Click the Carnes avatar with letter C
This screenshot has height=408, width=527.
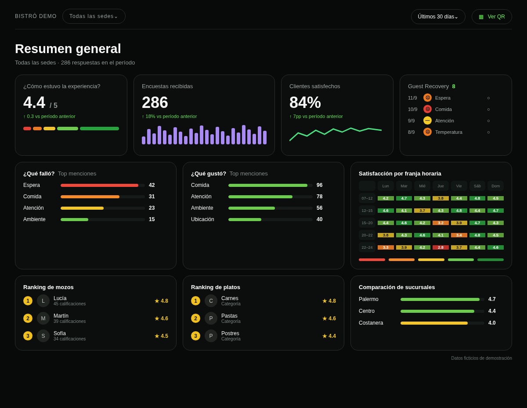tap(211, 301)
